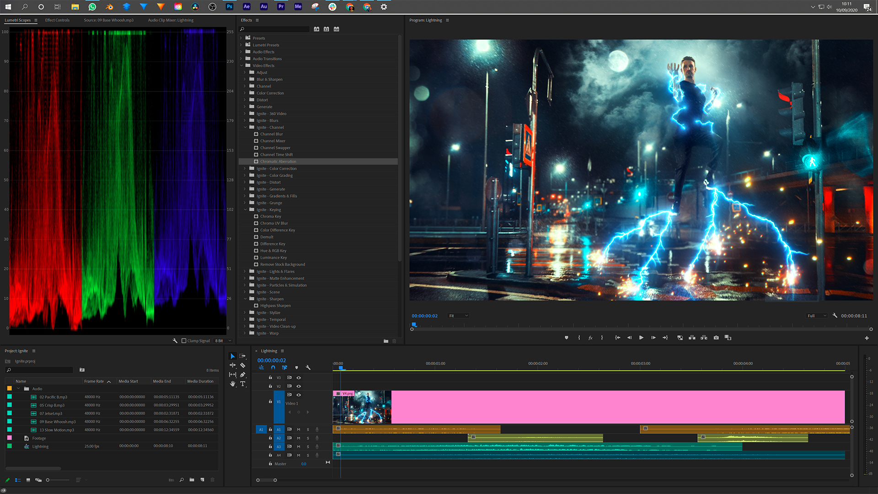Viewport: 878px width, 494px height.
Task: Switch to Effect Controls tab
Action: 57,20
